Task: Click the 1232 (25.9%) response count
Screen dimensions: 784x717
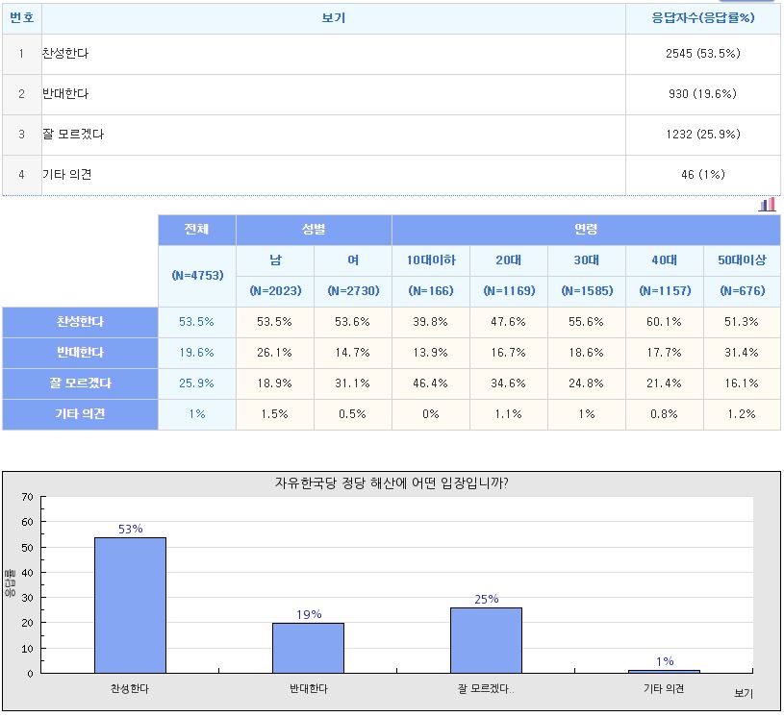Action: 703,135
